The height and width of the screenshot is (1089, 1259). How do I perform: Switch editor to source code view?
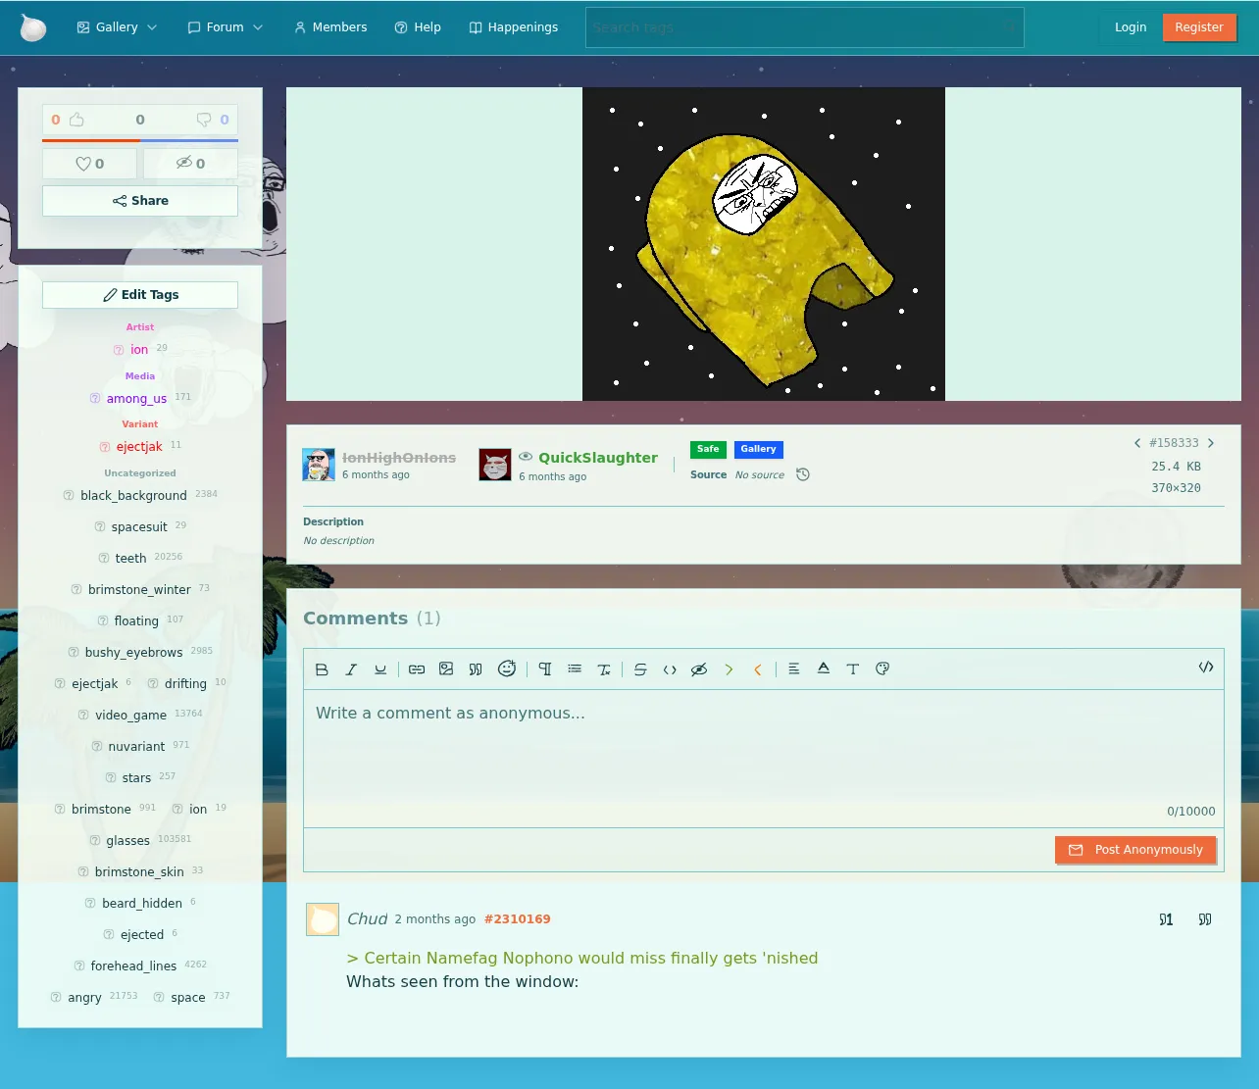point(1206,668)
